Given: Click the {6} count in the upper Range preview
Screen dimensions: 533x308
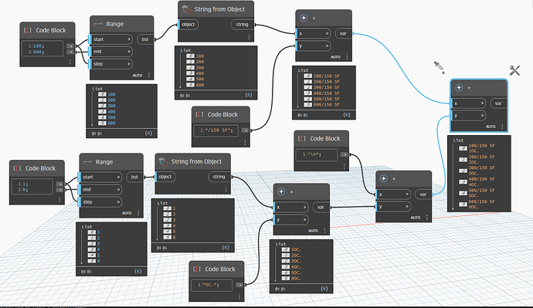Looking at the screenshot, I should click(148, 133).
